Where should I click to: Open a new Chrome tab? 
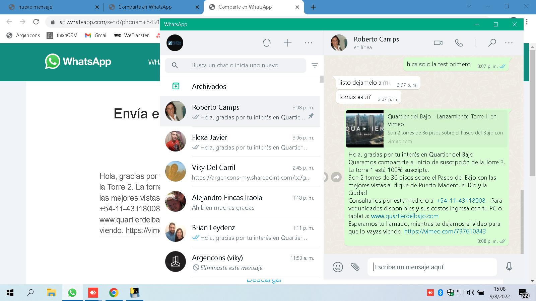313,7
